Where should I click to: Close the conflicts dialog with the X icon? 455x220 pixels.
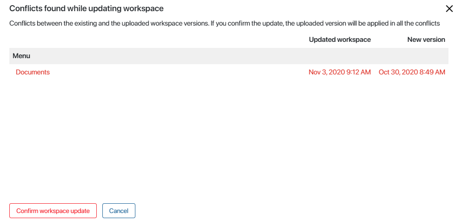pos(449,9)
